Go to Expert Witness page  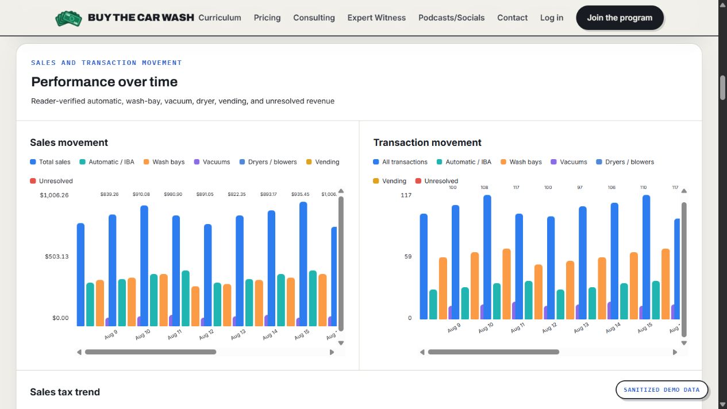pos(376,18)
